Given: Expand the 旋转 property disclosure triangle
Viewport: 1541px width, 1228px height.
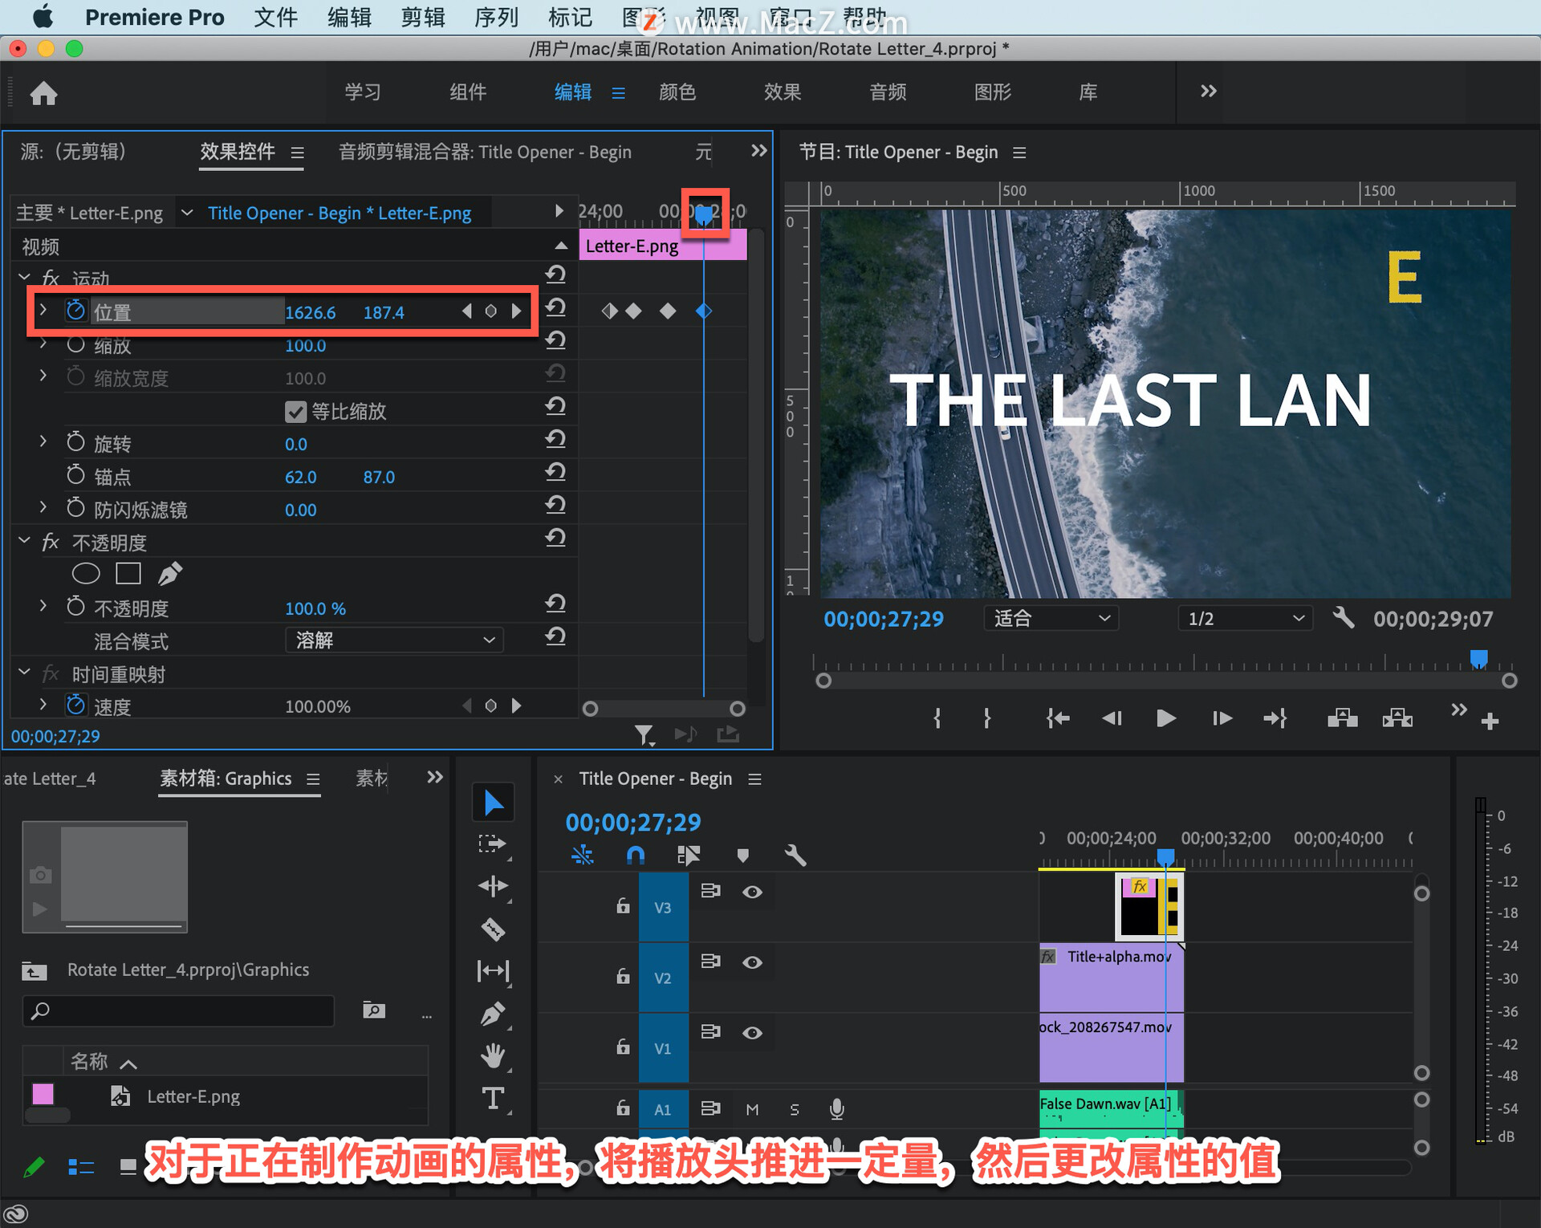Looking at the screenshot, I should click(x=43, y=442).
